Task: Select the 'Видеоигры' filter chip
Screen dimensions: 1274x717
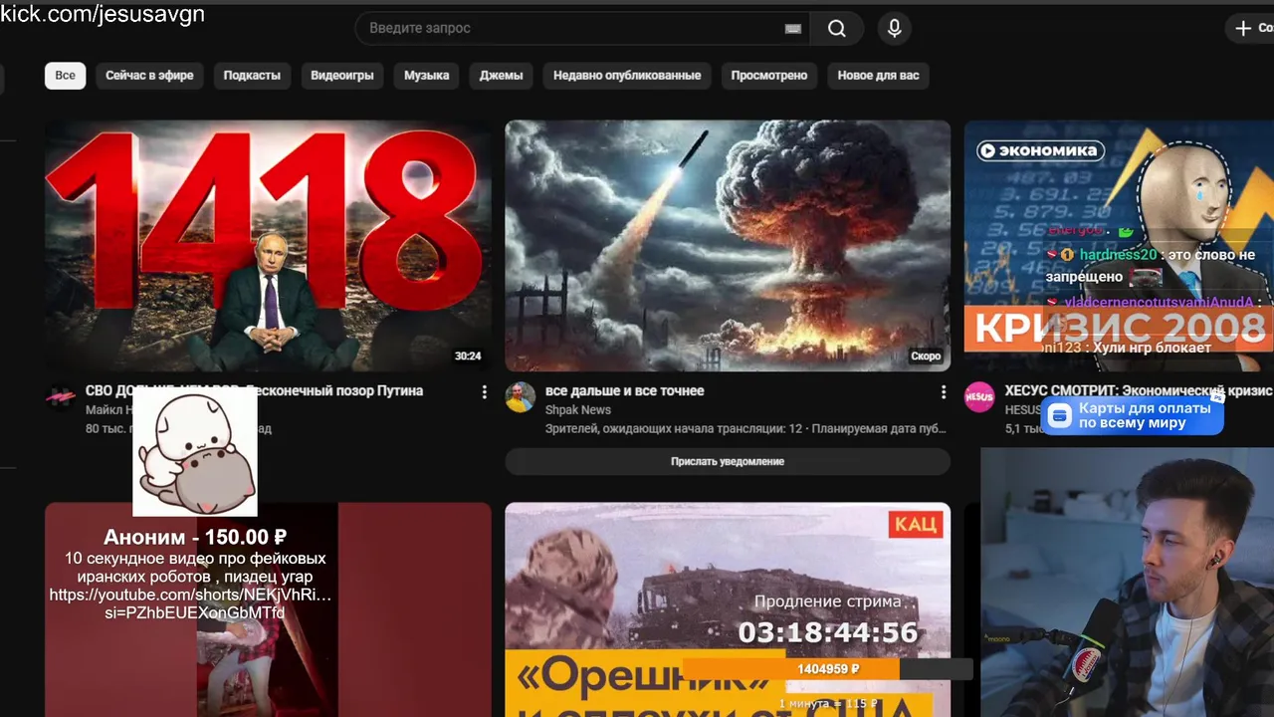Action: (x=342, y=76)
